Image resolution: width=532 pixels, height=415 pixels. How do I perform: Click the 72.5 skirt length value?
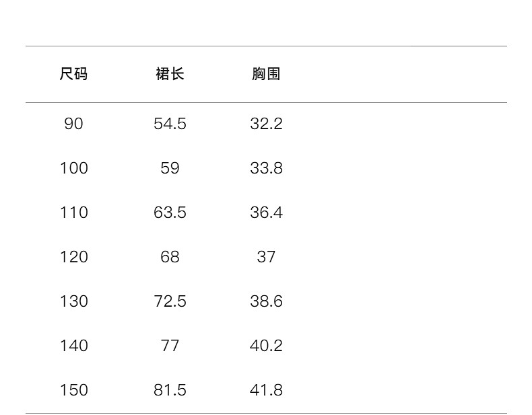[170, 301]
